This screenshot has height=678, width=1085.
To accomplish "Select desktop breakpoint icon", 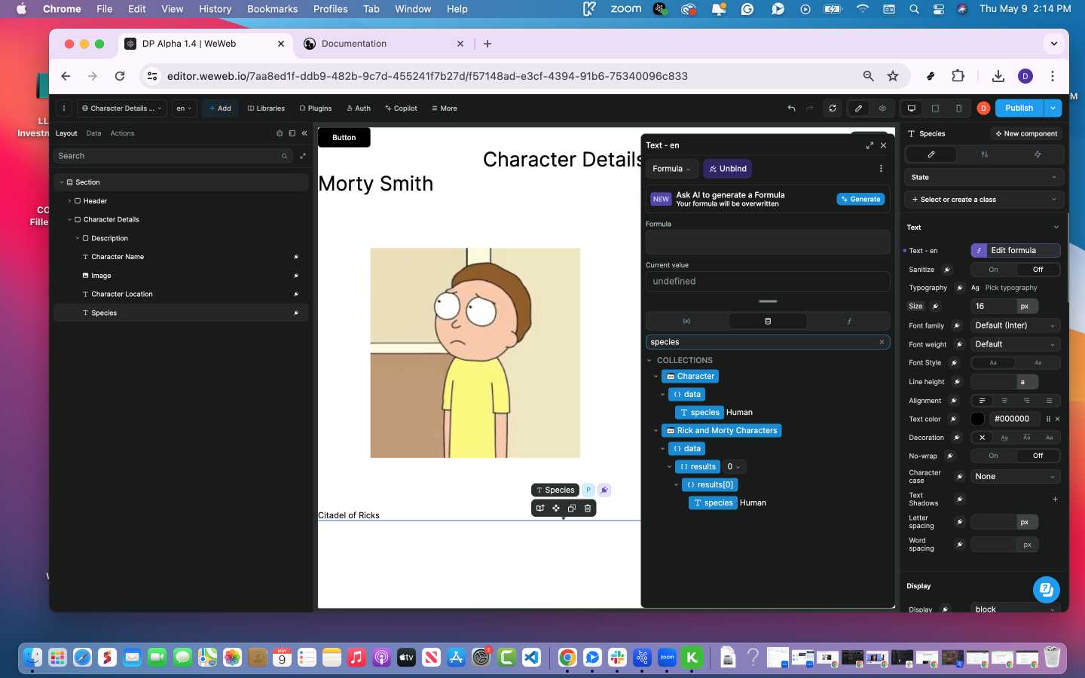I will pos(912,108).
